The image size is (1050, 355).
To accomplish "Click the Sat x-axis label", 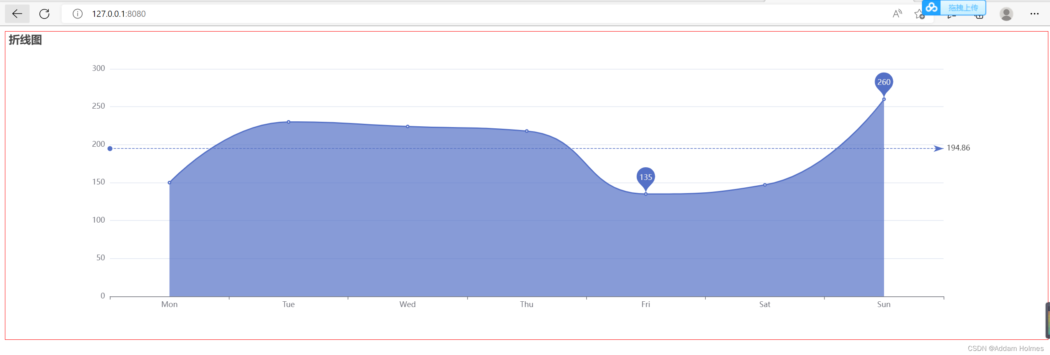I will pos(764,304).
